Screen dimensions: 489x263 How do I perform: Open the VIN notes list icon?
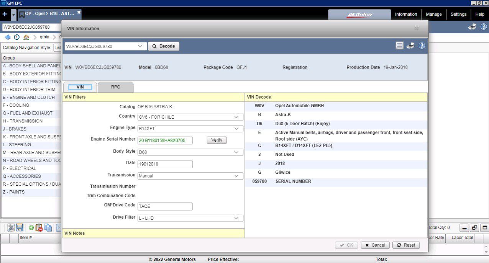[x=399, y=45]
